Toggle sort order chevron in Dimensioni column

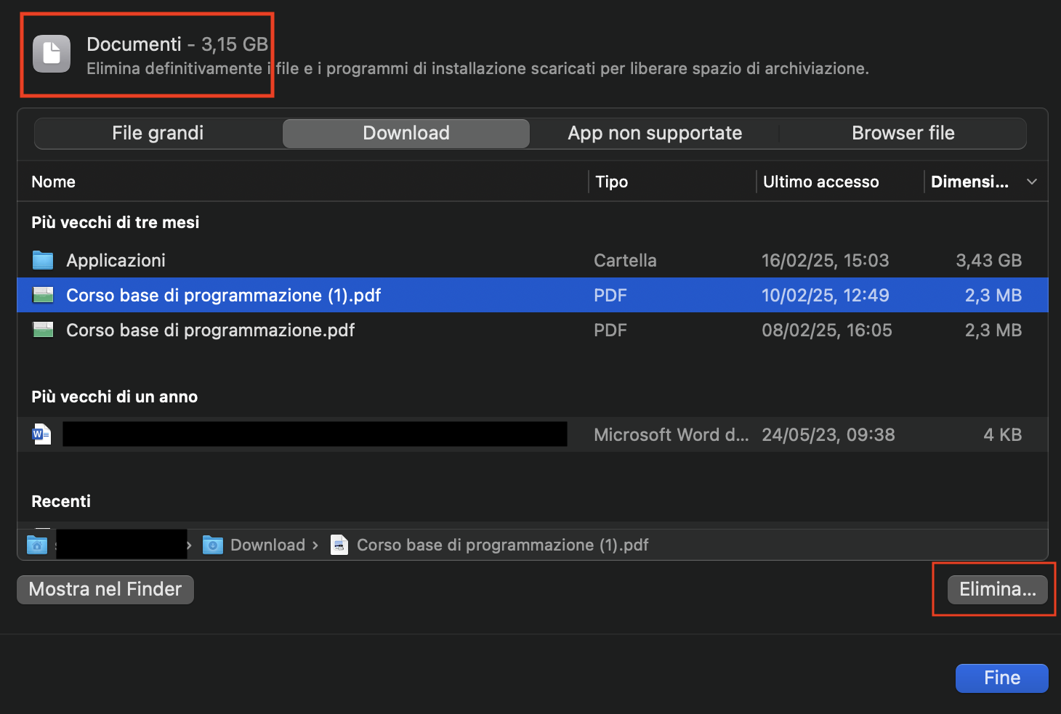click(1032, 182)
